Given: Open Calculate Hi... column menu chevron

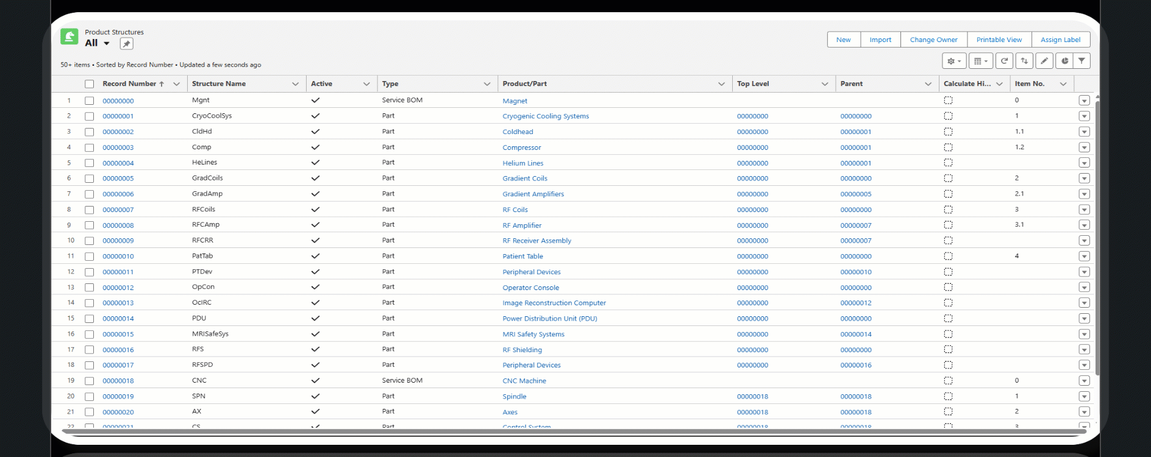Looking at the screenshot, I should point(1000,84).
